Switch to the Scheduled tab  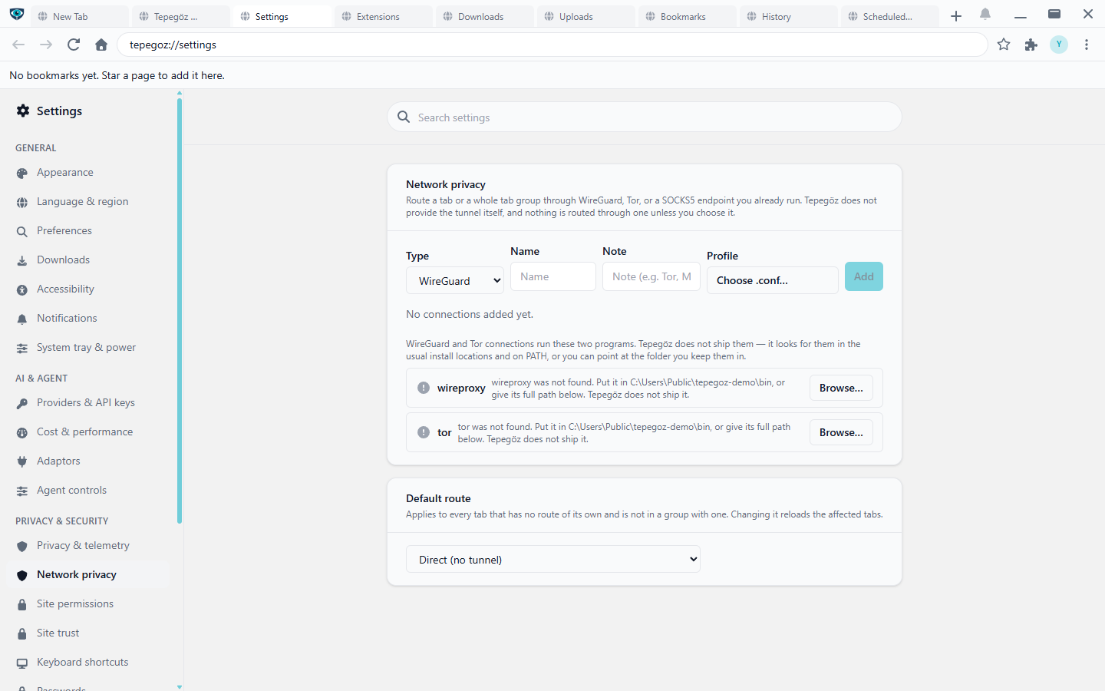coord(890,16)
